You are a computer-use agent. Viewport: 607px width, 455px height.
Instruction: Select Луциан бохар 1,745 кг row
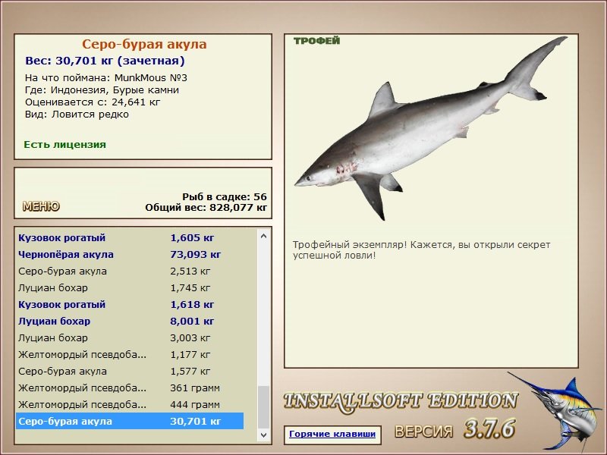[130, 288]
